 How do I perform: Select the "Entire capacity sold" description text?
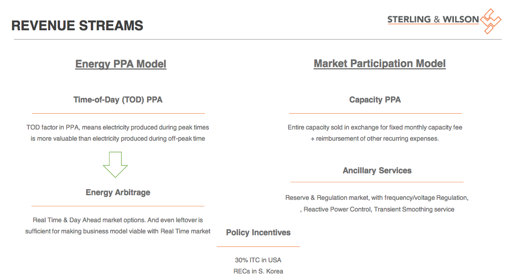pyautogui.click(x=375, y=133)
